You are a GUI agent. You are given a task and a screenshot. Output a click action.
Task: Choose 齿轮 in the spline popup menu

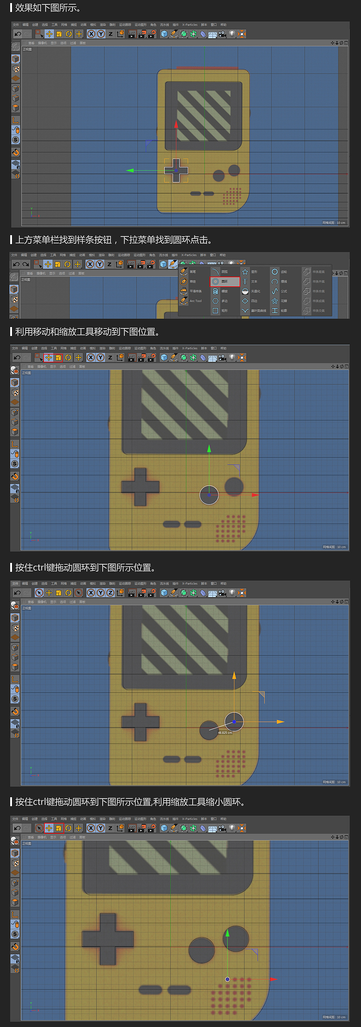[x=284, y=272]
